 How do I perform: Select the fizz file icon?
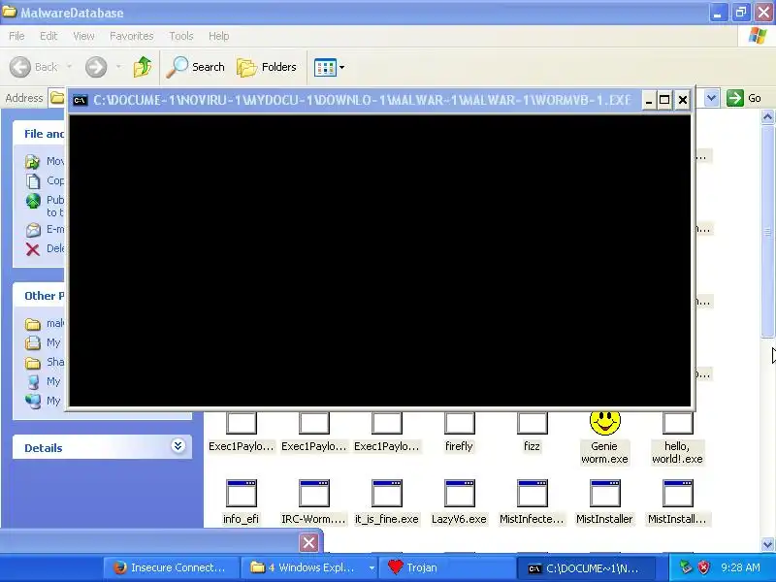[x=532, y=423]
